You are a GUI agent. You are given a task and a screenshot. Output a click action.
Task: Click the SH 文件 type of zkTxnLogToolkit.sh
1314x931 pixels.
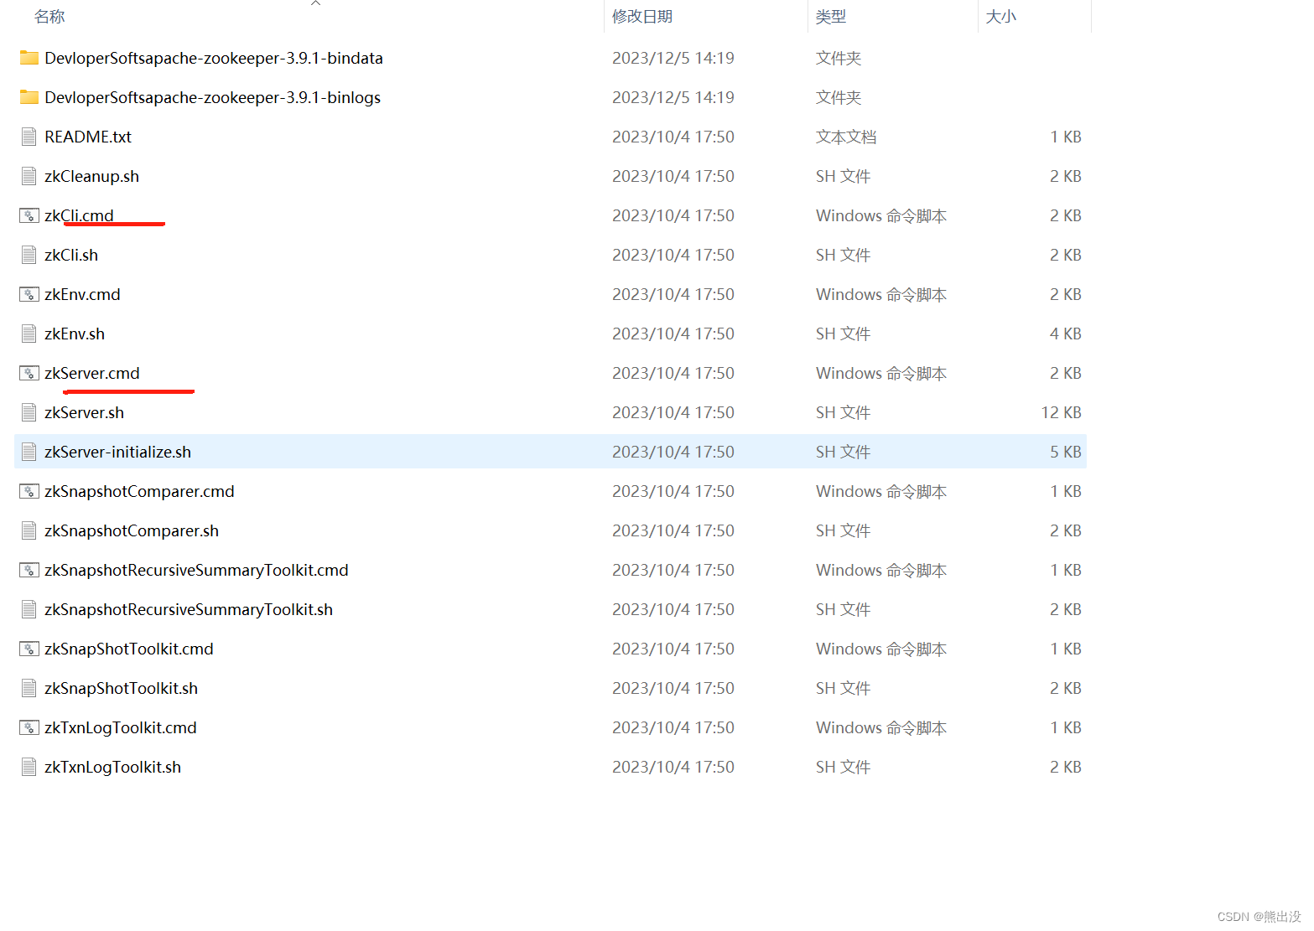[843, 767]
